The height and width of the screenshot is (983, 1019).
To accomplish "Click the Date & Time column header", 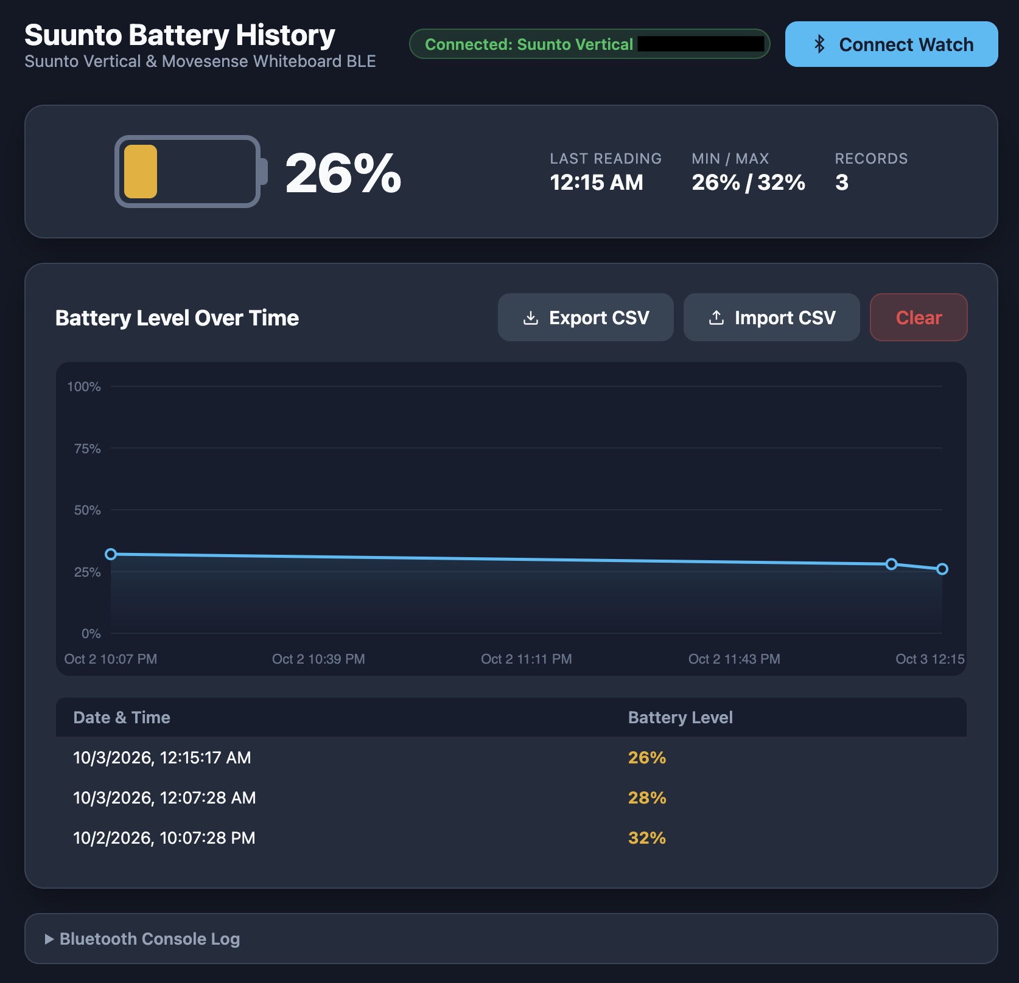I will pos(122,718).
